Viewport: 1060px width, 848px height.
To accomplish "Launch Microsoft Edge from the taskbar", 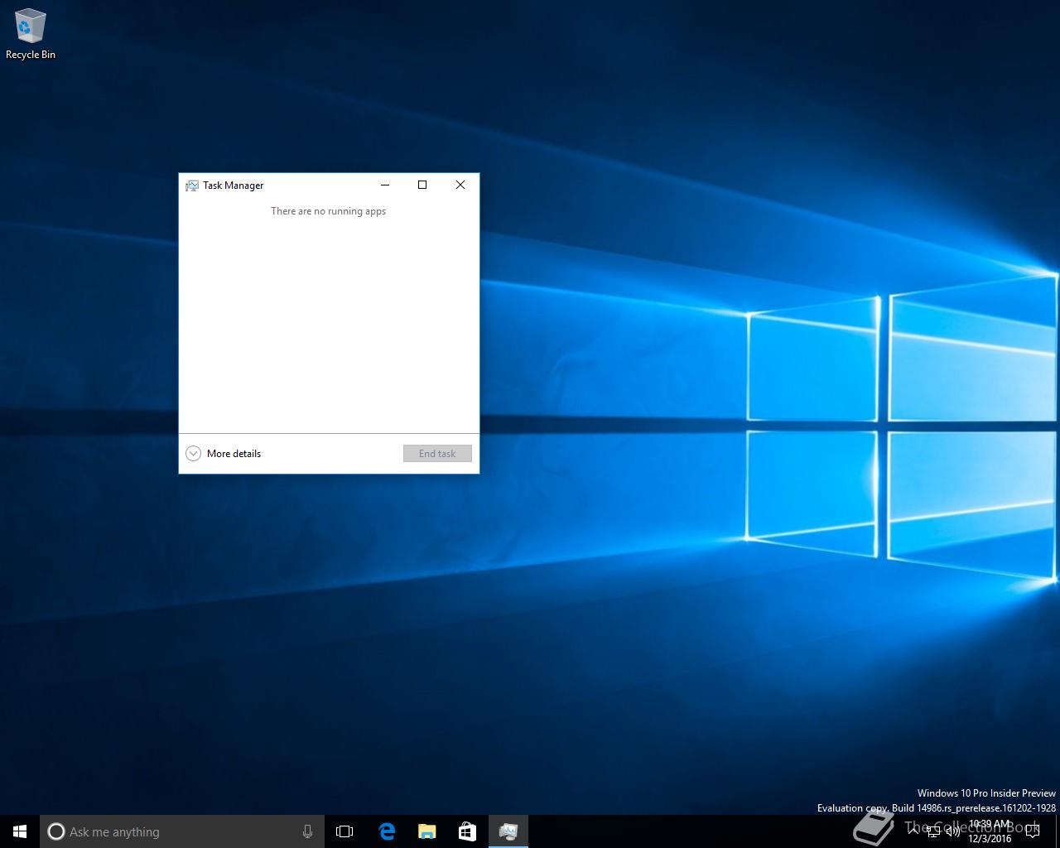I will tap(386, 831).
